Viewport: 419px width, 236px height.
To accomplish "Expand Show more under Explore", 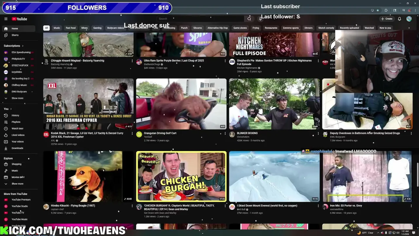I will coord(19,184).
